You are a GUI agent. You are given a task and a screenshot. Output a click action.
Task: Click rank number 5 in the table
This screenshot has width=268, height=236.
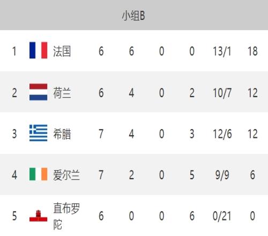click(14, 216)
